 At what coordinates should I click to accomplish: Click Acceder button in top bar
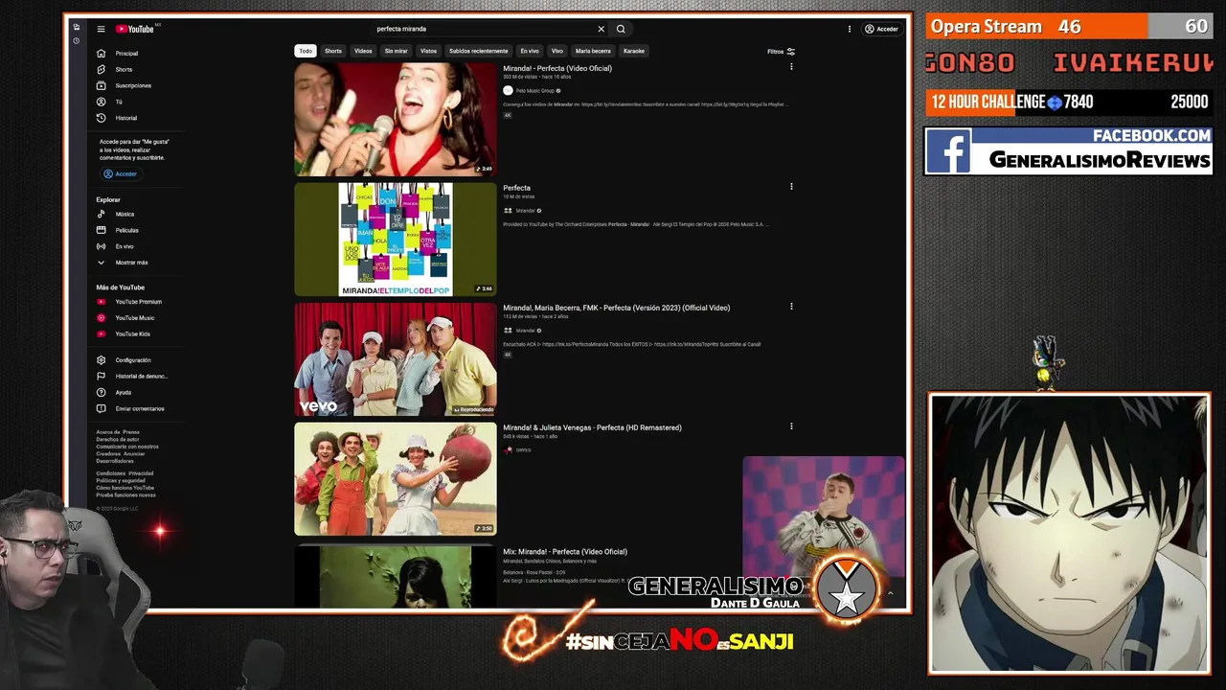click(881, 29)
